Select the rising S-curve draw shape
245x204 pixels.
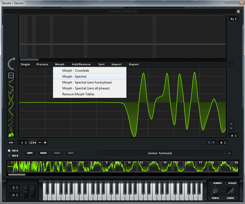pyautogui.click(x=11, y=108)
